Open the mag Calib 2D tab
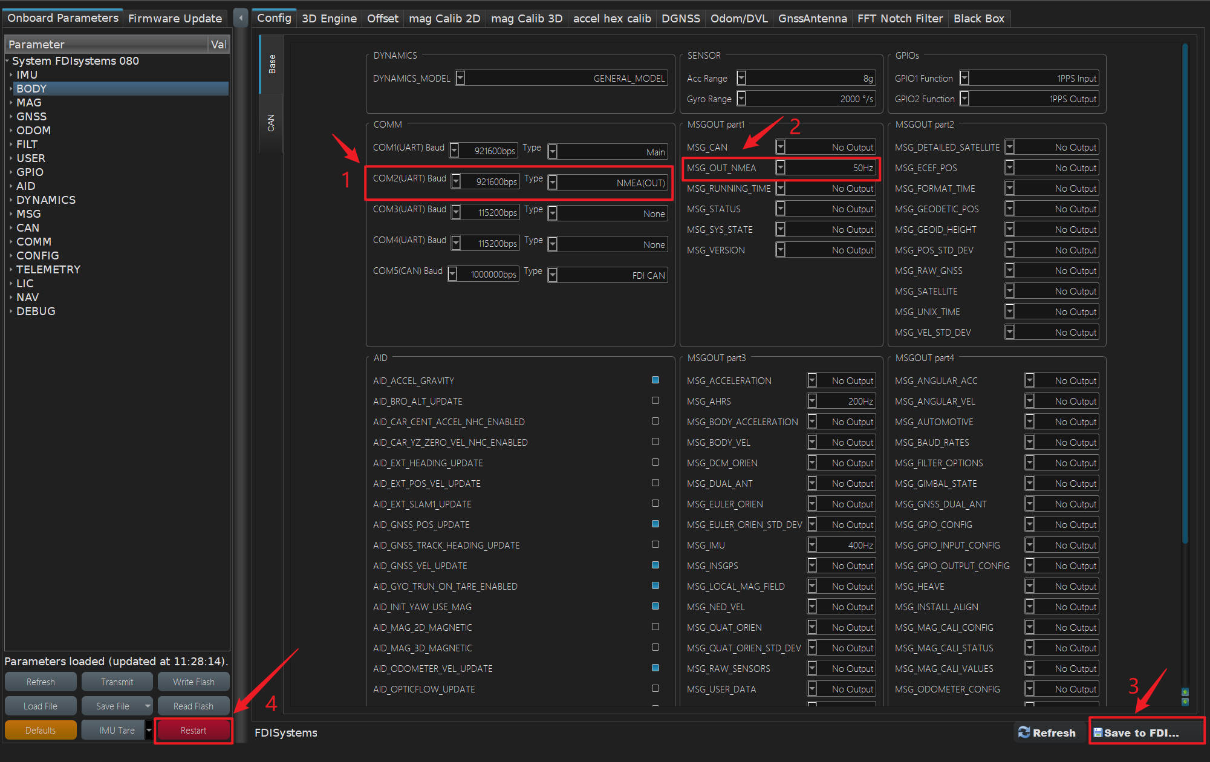Screen dimensions: 1210x762 click(x=444, y=19)
